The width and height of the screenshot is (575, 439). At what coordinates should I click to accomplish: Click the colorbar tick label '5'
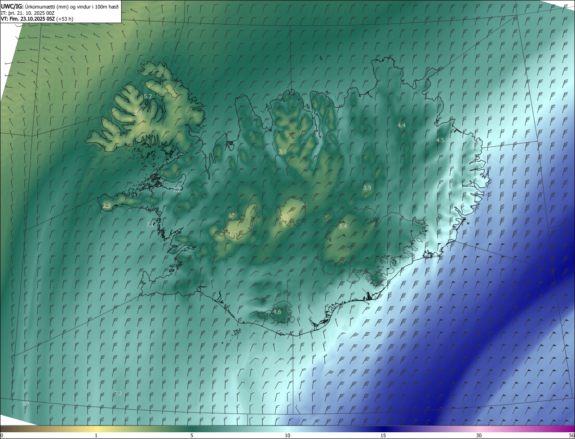click(192, 435)
